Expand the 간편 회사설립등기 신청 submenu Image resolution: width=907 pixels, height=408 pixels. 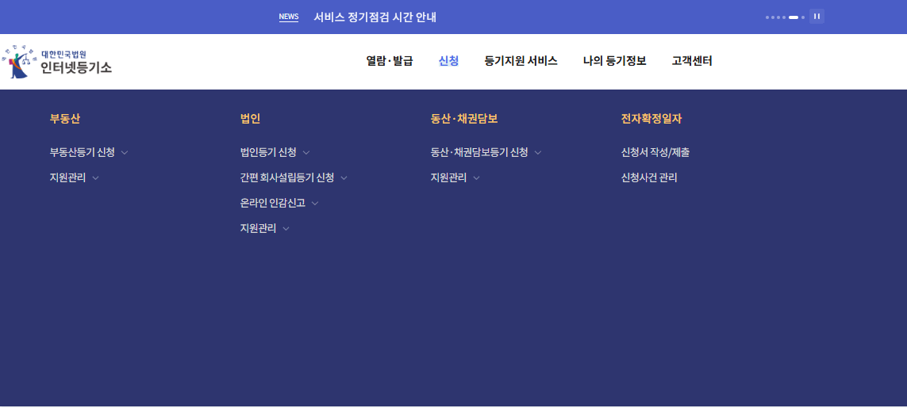[294, 178]
